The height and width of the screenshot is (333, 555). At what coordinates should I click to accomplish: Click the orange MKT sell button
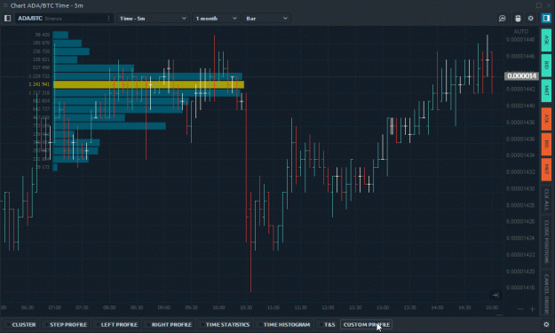click(546, 170)
